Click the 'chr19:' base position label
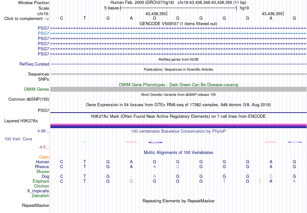Screen dimensions: 307x213 click(43, 14)
